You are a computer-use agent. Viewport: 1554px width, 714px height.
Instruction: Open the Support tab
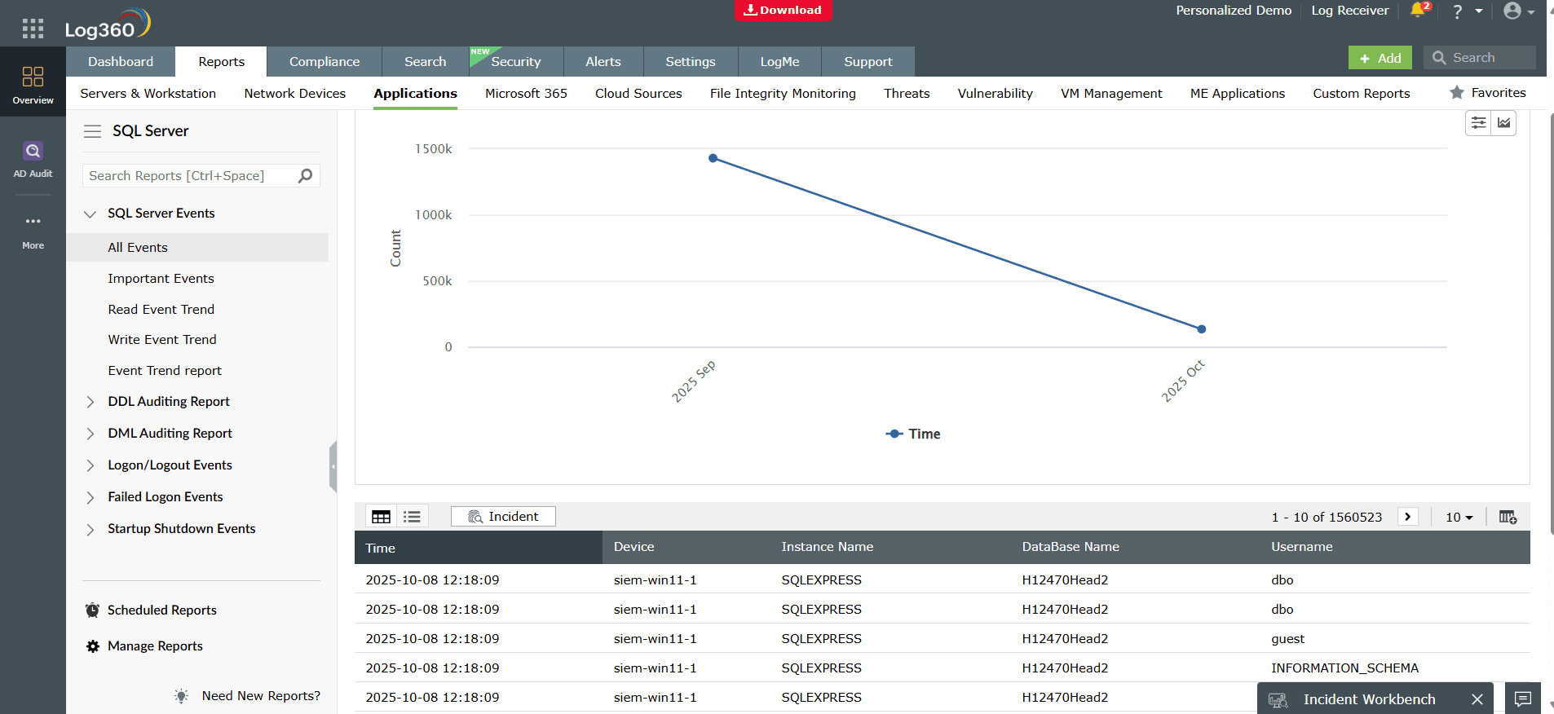point(868,61)
